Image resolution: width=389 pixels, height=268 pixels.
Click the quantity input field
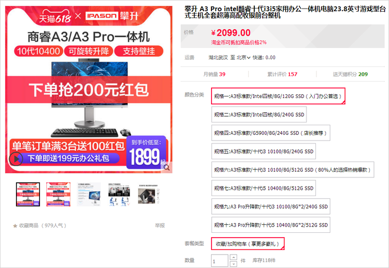[x=220, y=261]
